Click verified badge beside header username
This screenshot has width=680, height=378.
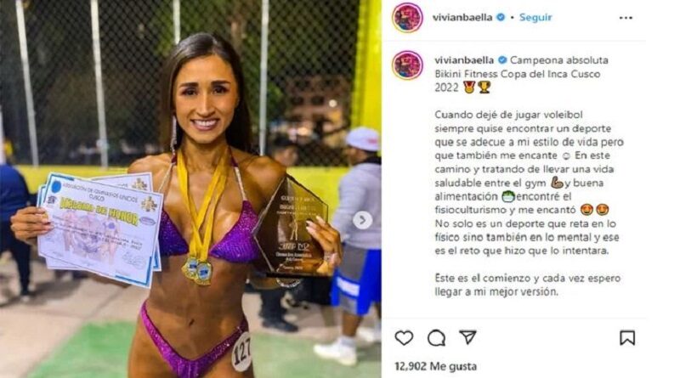pyautogui.click(x=501, y=17)
